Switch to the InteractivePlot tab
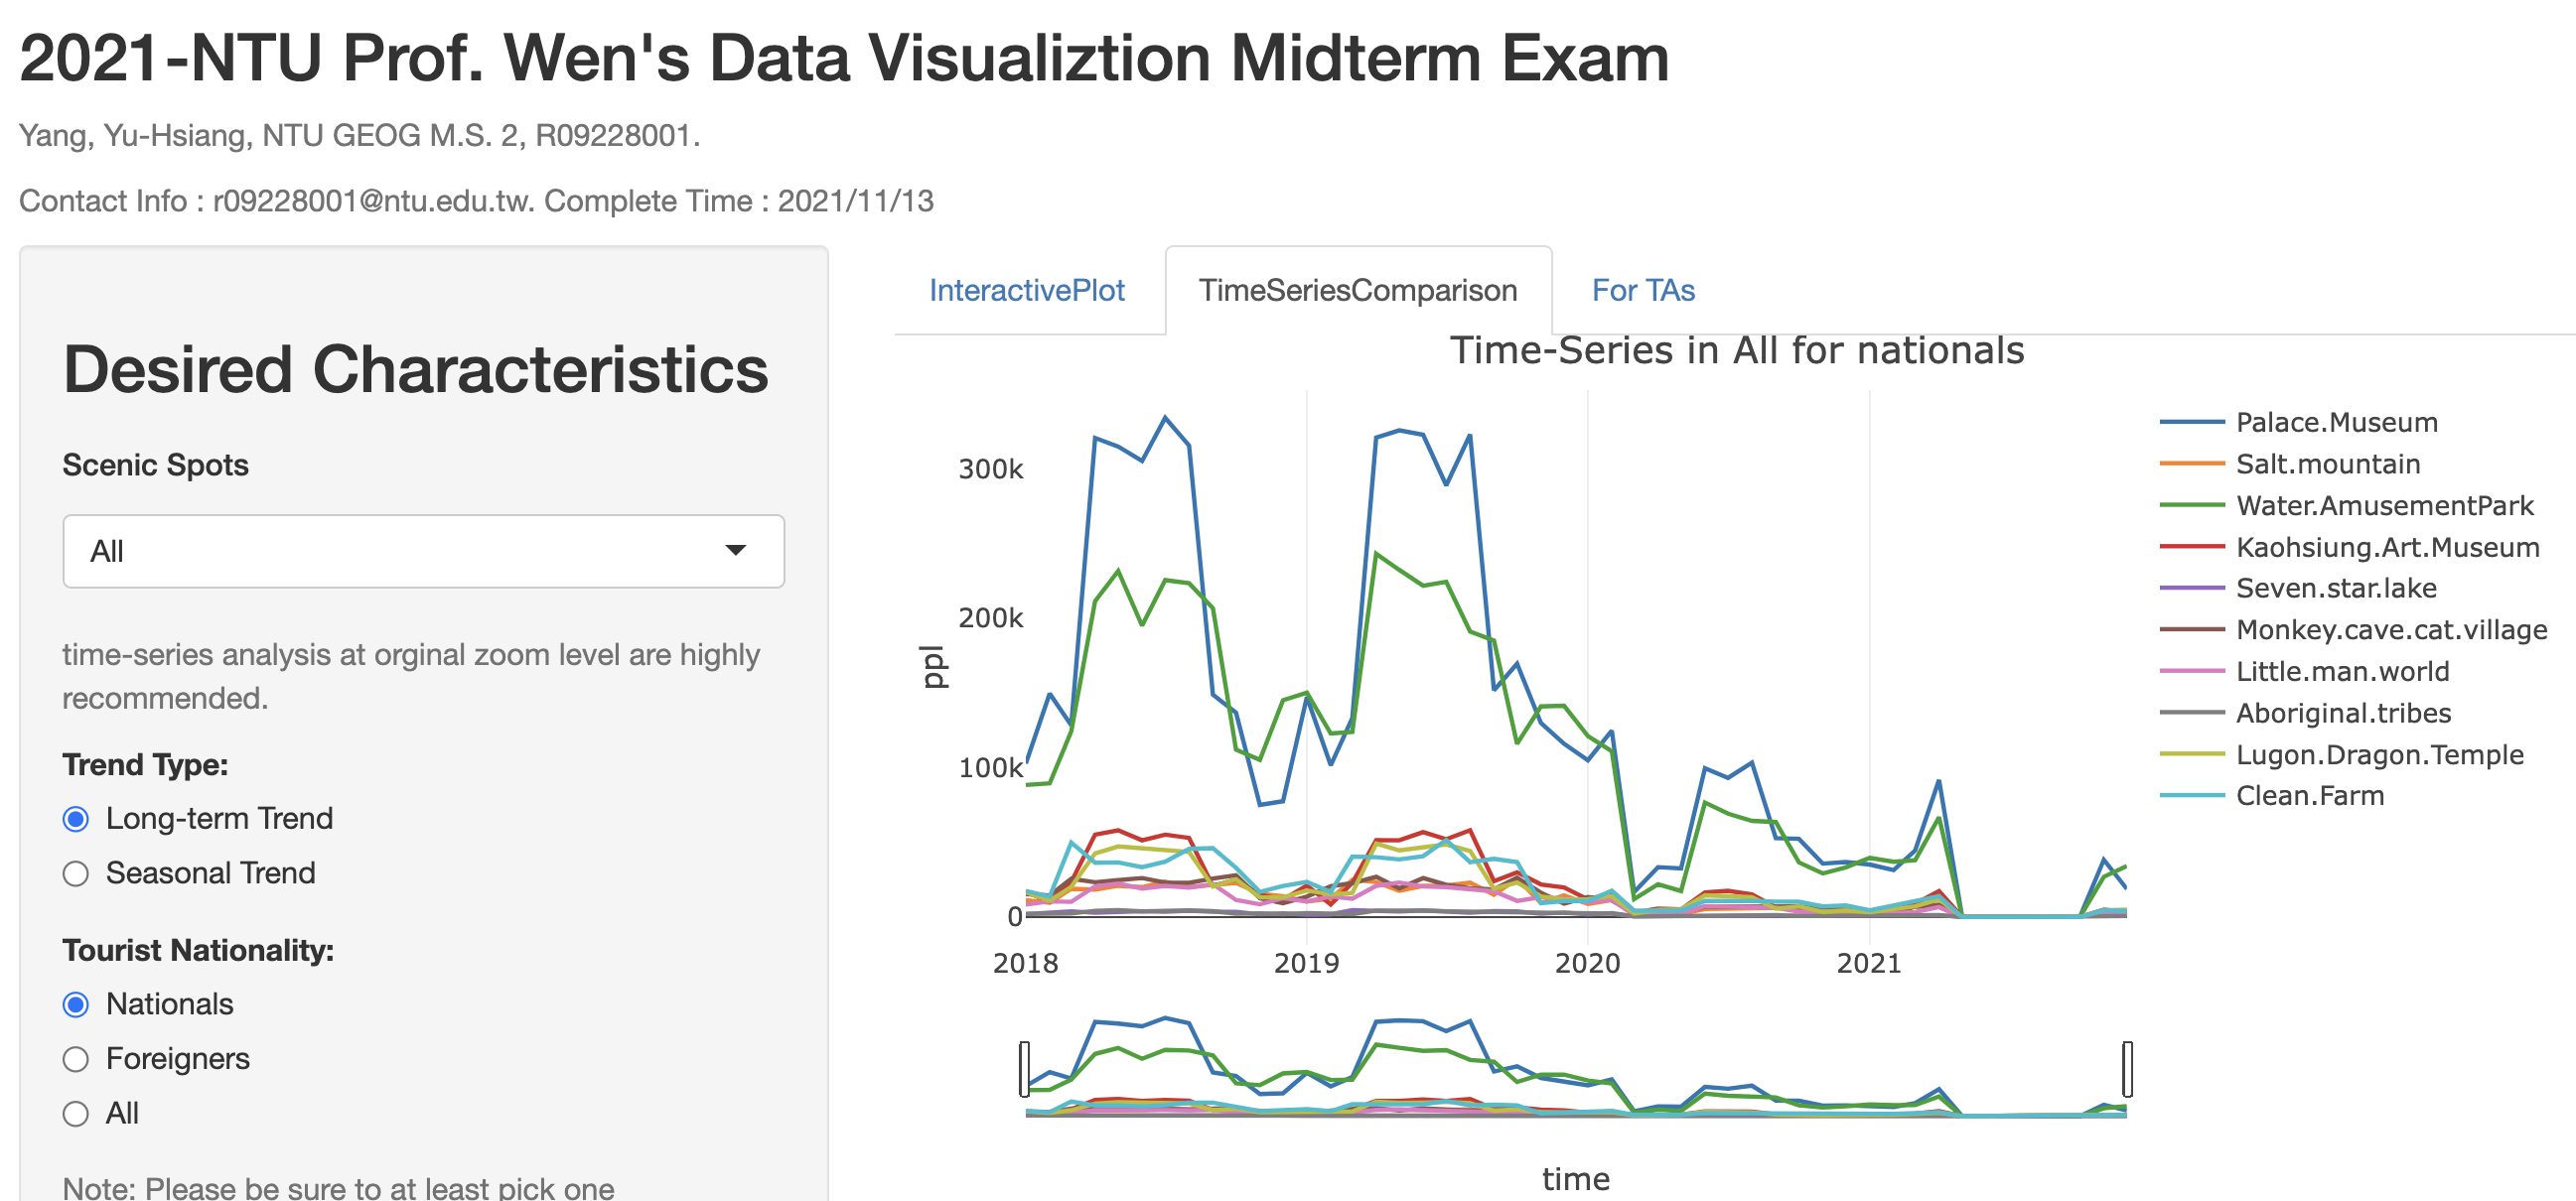 1026,291
